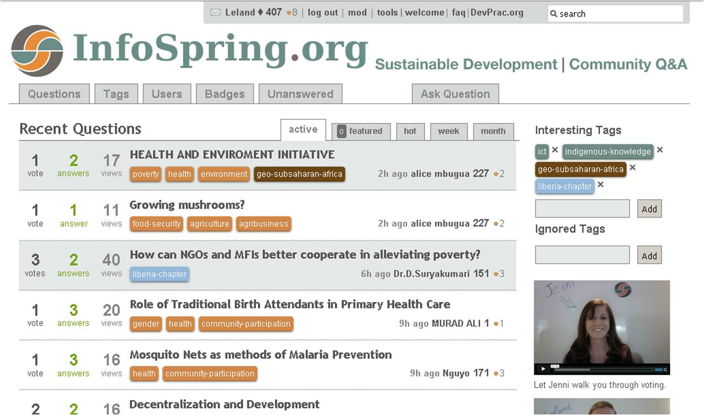Open alice mbugua profile on mushrooms question

coord(440,223)
